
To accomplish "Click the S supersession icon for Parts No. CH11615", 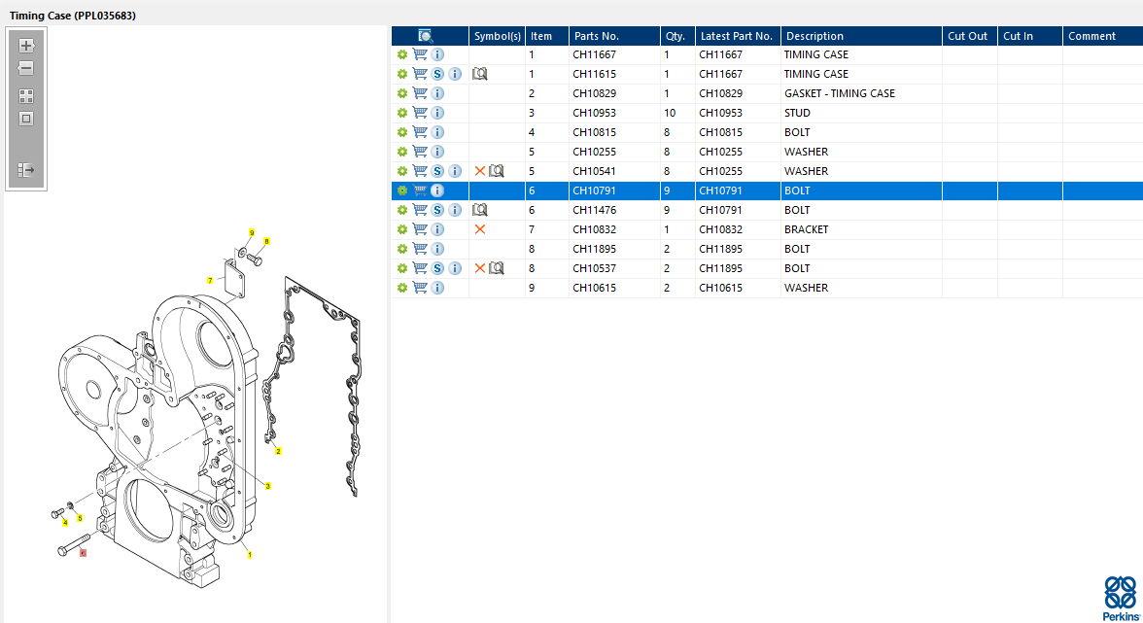I will click(437, 74).
